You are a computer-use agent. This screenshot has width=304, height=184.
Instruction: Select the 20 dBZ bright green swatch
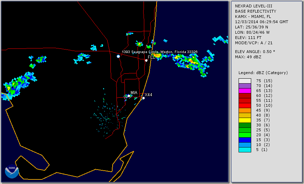tap(245, 135)
